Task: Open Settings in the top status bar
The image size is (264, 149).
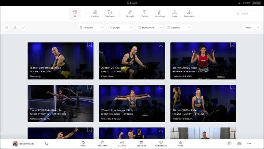Action: 256,3
